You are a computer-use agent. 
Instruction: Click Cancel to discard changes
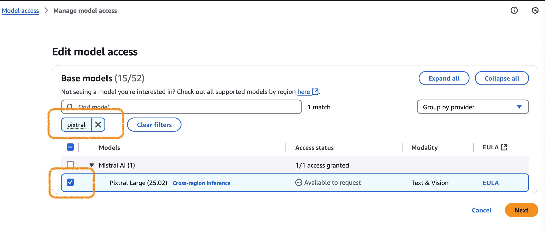point(481,210)
